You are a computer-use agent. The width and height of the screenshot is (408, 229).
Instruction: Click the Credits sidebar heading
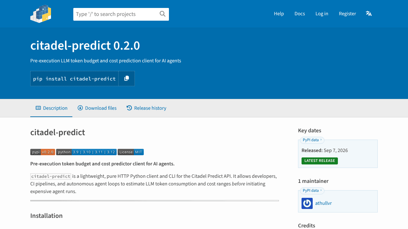coord(307,226)
